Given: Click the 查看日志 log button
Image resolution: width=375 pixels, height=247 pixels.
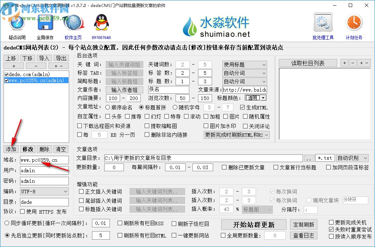Looking at the screenshot, I should pos(303,235).
